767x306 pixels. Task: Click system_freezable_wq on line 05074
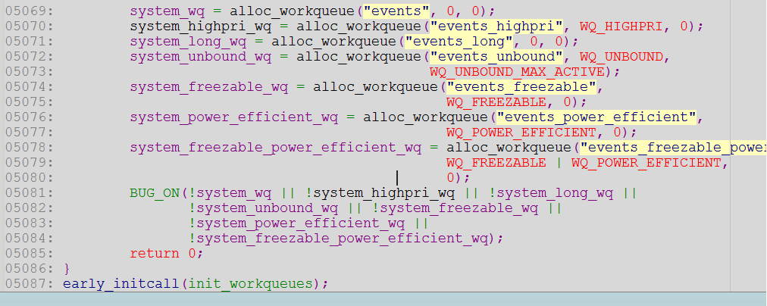pyautogui.click(x=209, y=86)
